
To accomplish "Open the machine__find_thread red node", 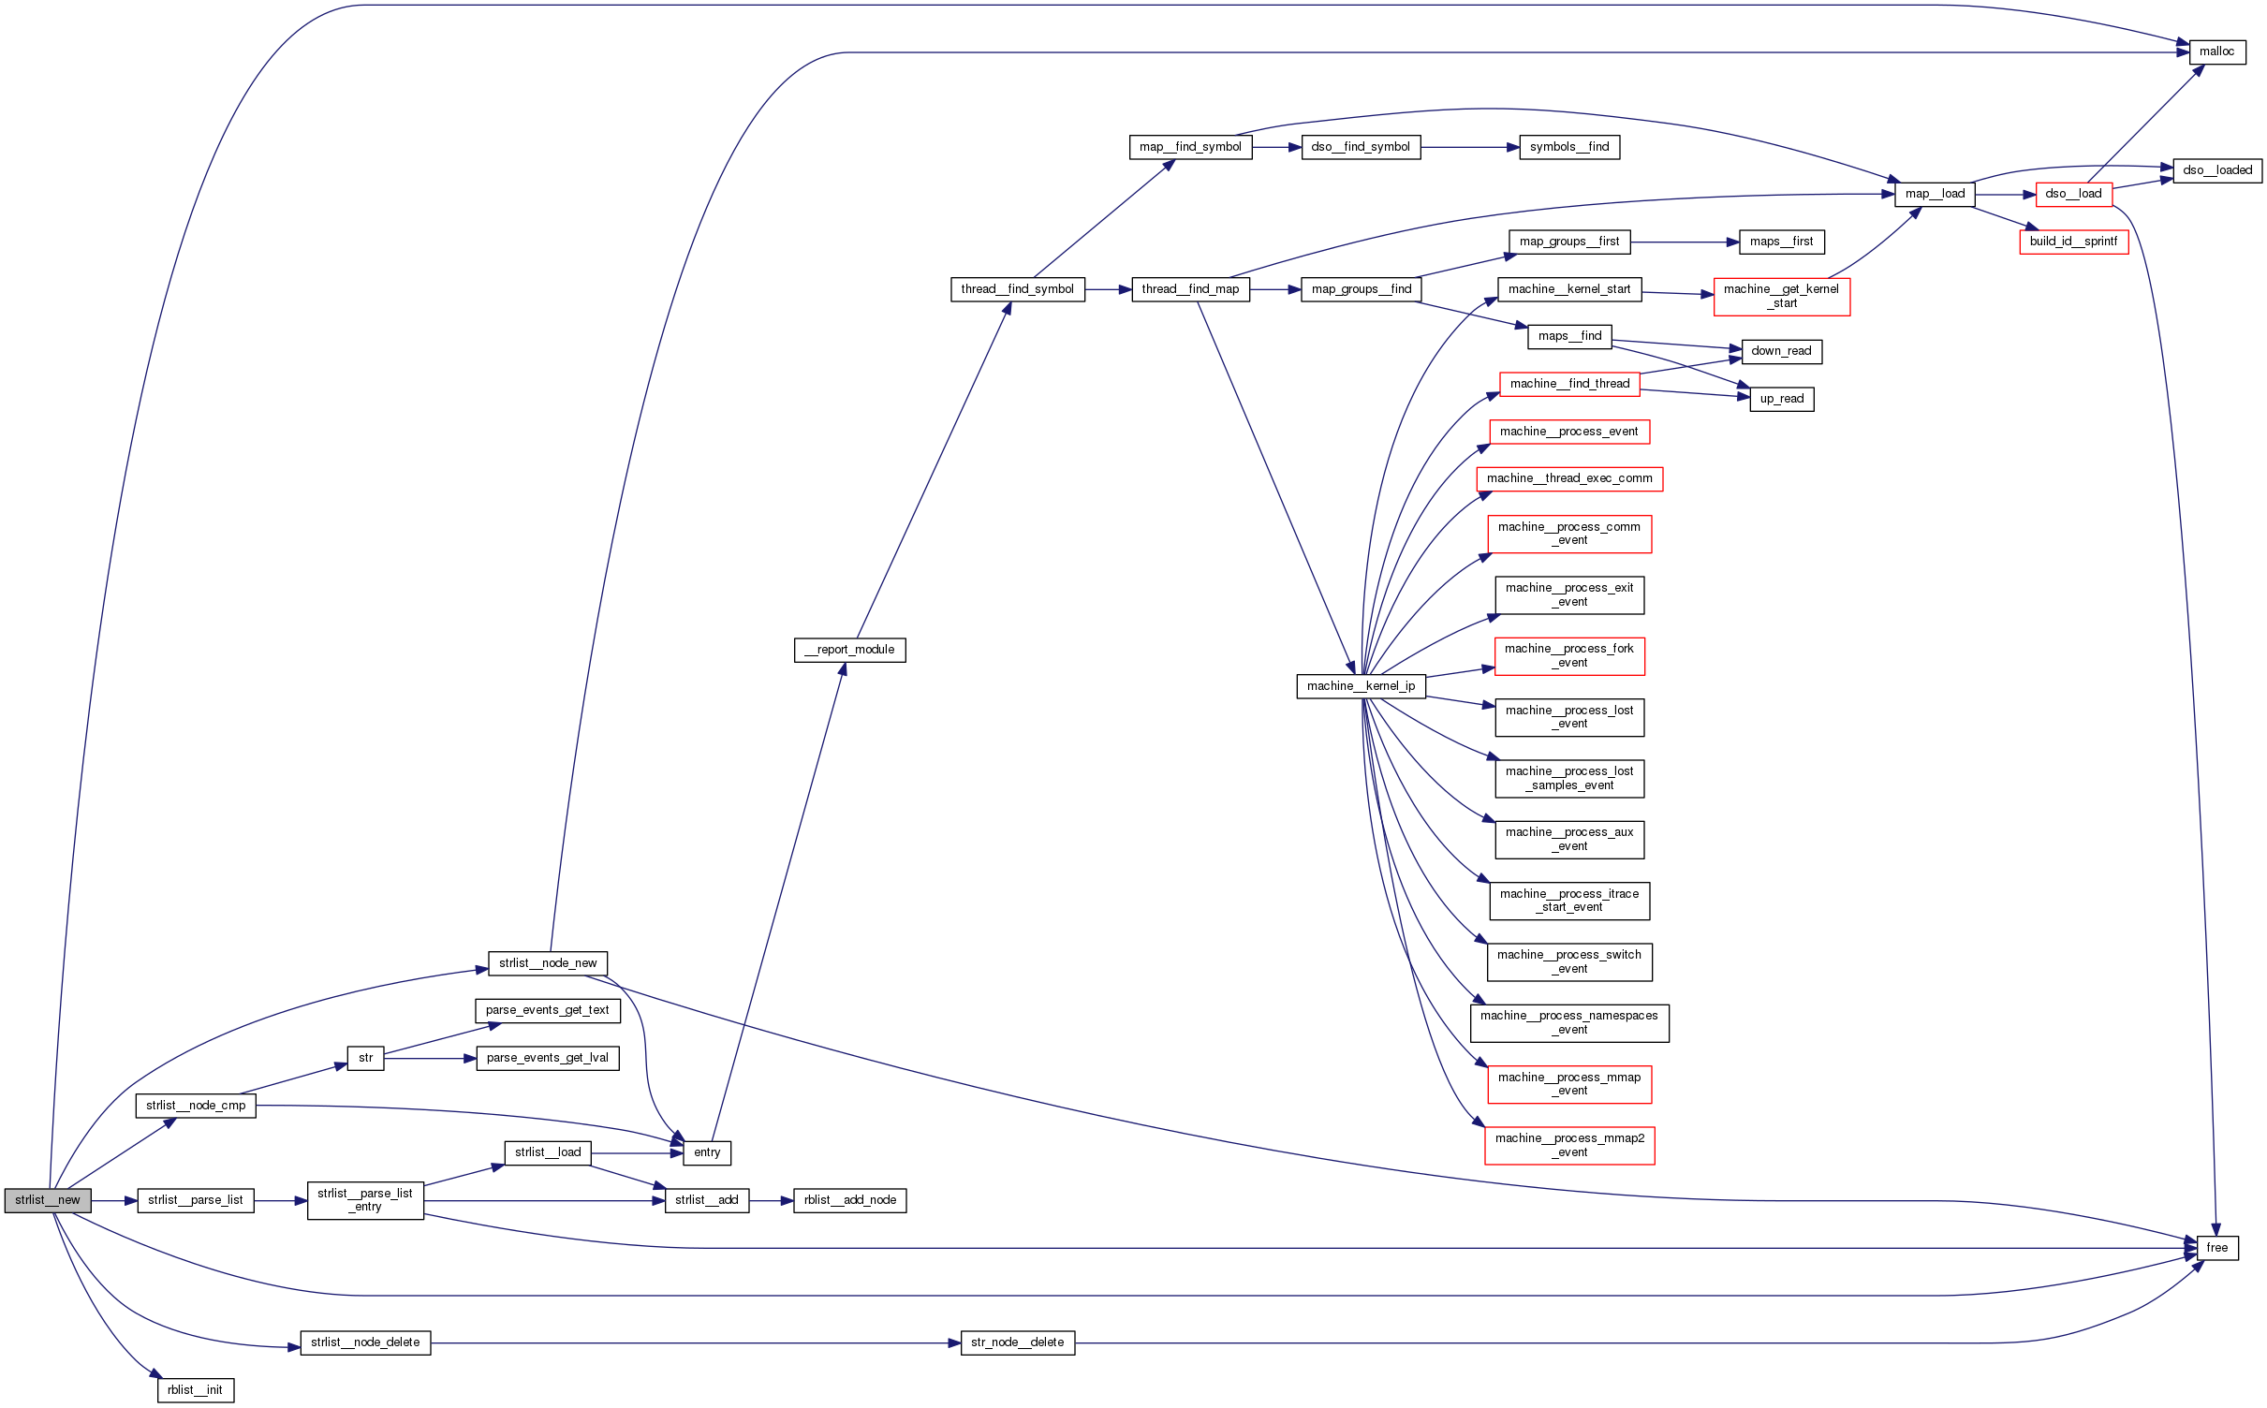I will tap(1569, 384).
